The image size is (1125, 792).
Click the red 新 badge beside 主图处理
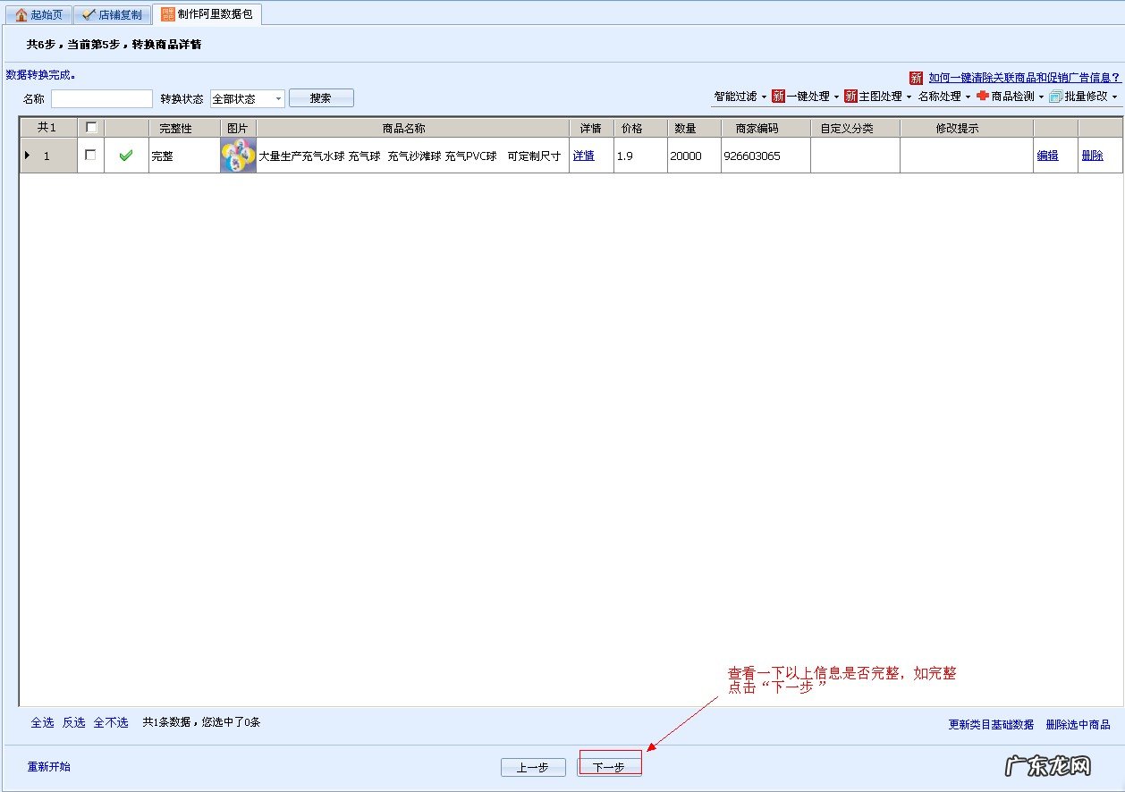[x=850, y=97]
